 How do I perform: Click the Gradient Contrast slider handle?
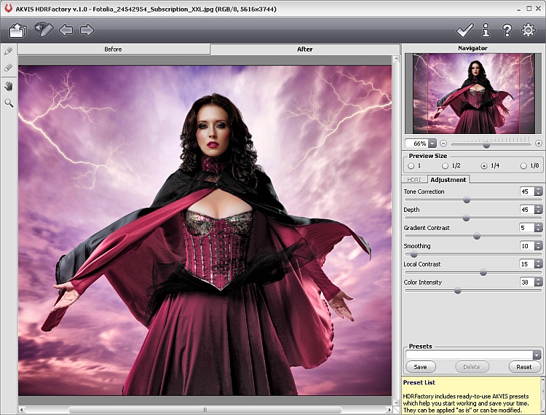477,236
